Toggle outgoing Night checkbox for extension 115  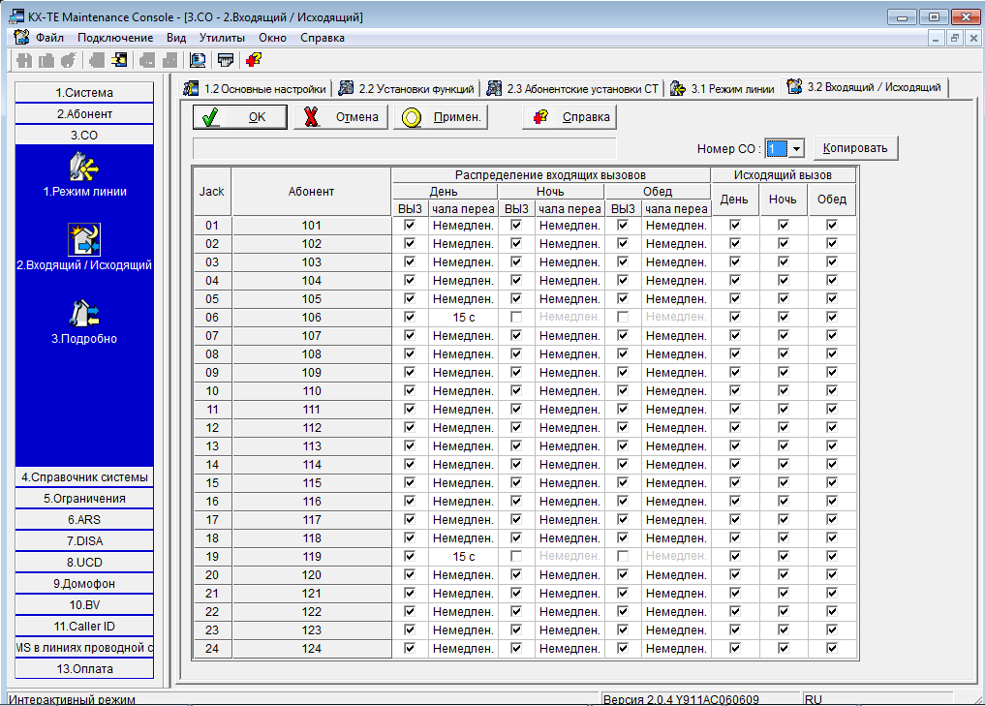pos(784,482)
